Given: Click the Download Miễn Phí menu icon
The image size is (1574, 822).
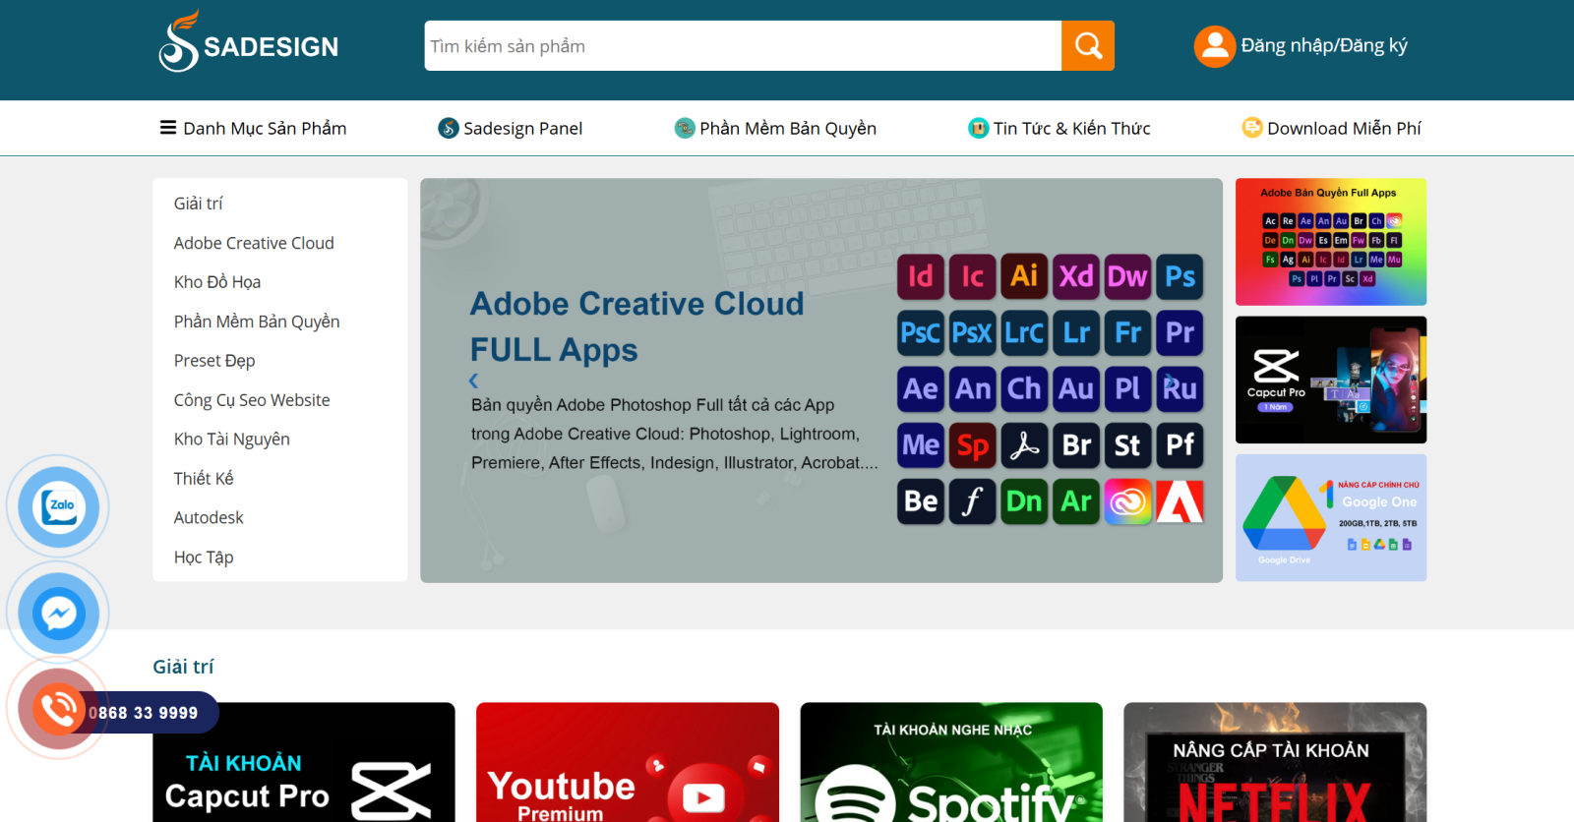Looking at the screenshot, I should (1252, 128).
